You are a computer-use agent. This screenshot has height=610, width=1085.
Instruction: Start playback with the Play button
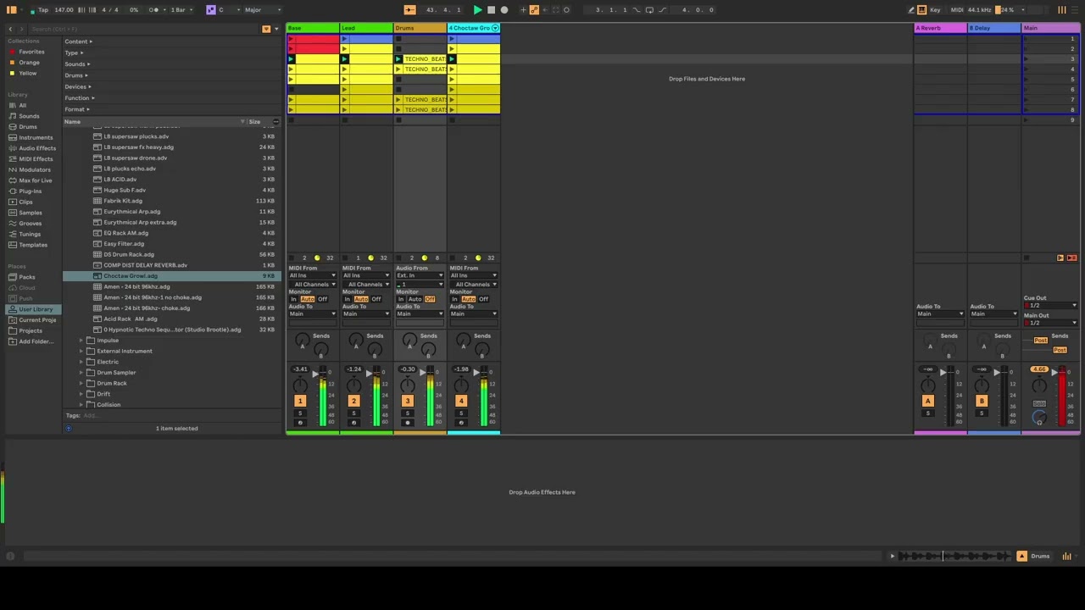[x=477, y=10]
